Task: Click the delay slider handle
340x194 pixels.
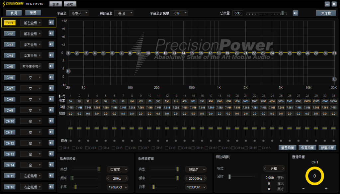Action: point(230,177)
